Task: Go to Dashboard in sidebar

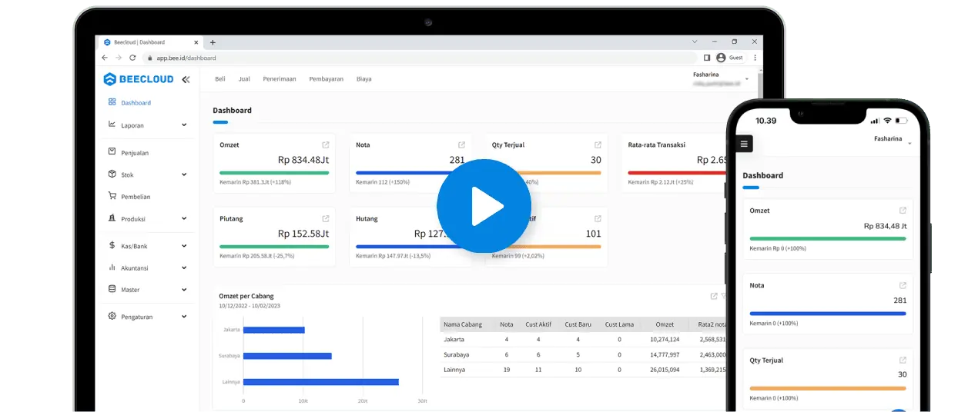Action: click(136, 102)
